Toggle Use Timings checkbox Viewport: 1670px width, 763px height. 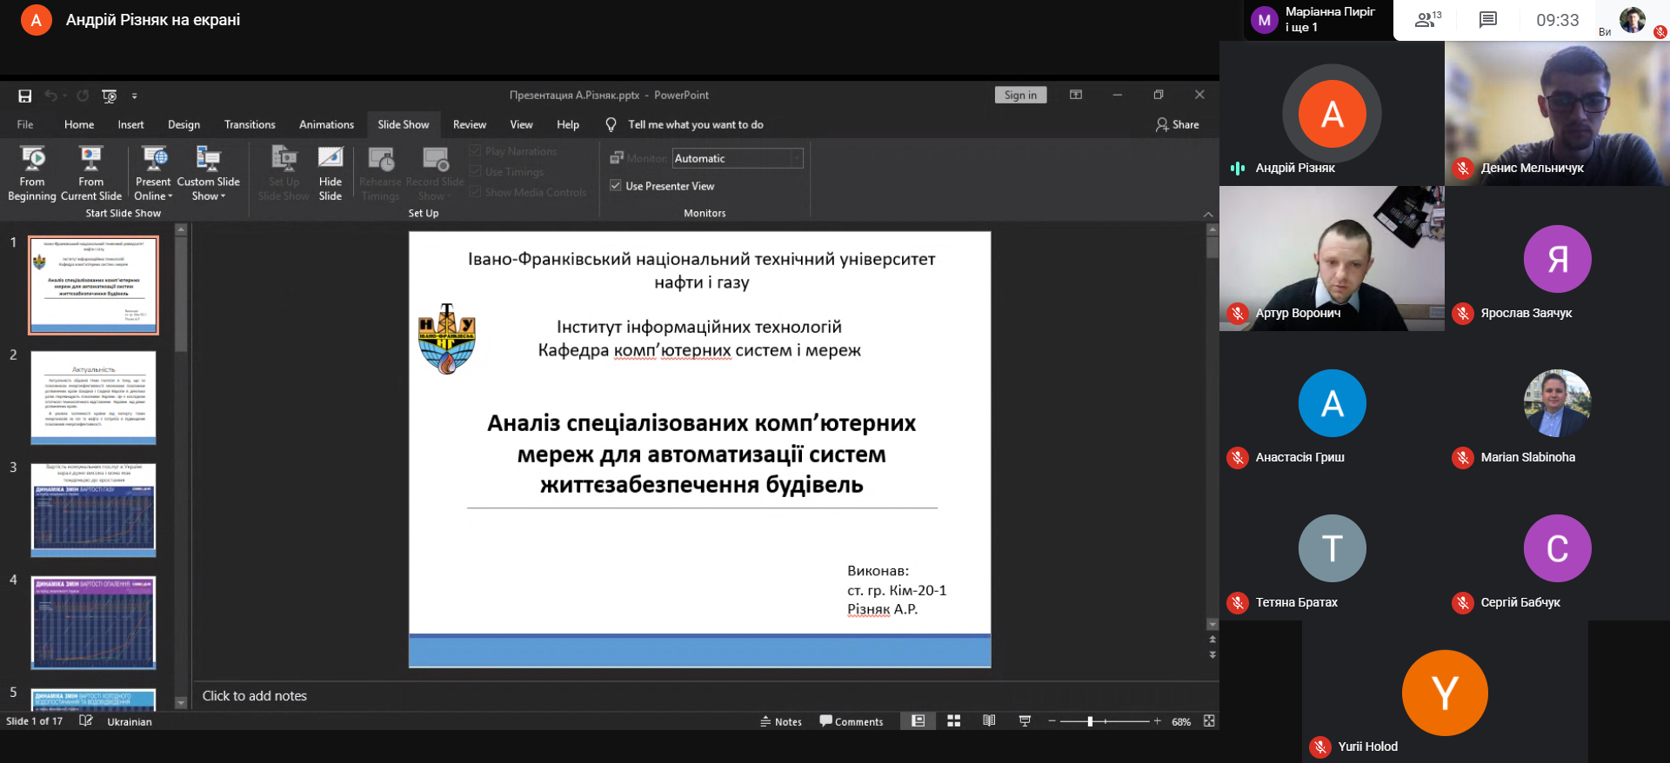[475, 171]
